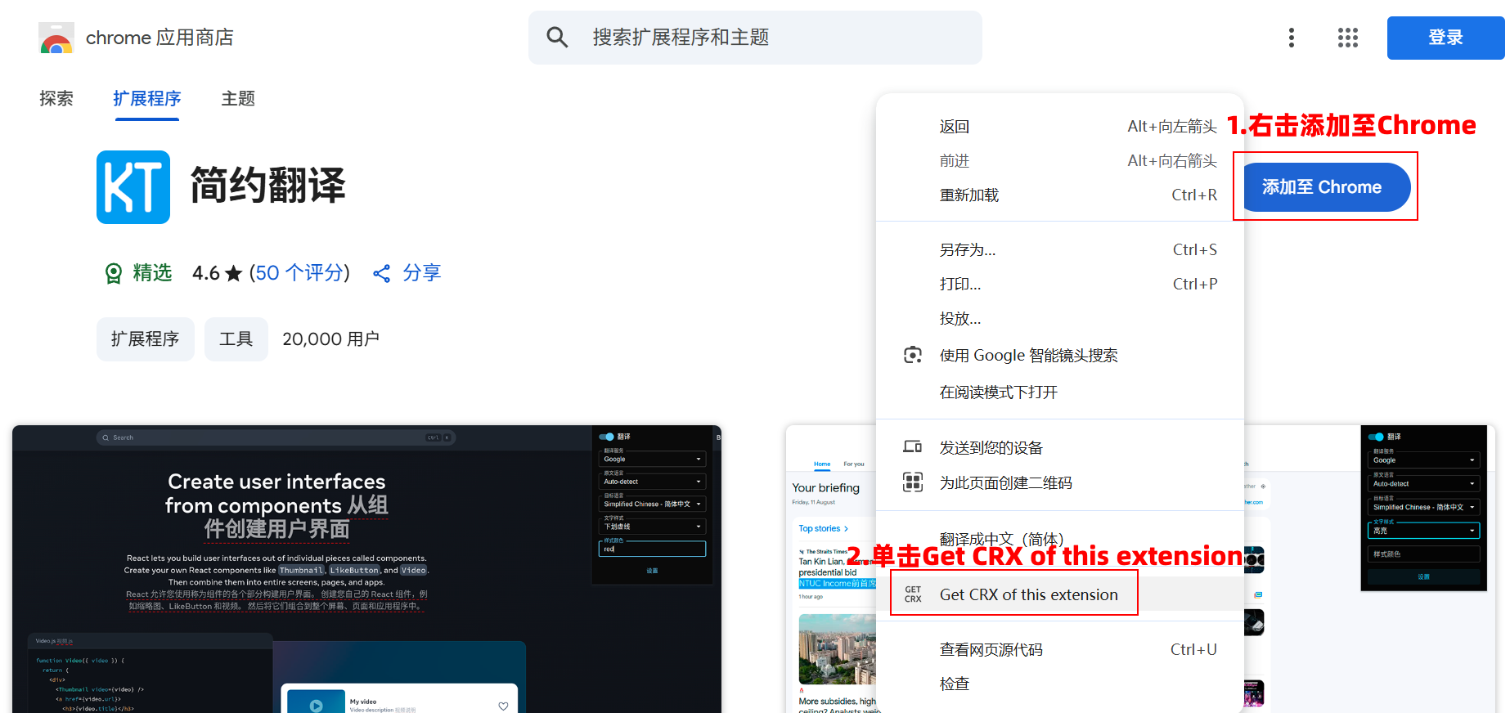Screen dimensions: 1510x713
Task: Switch to the 扩展程序 tab
Action: tap(147, 99)
